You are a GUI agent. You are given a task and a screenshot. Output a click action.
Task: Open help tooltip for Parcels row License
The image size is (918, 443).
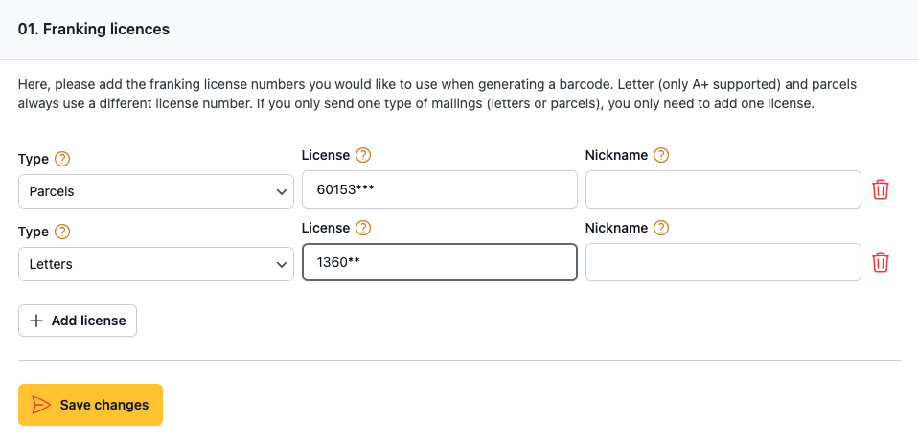coord(363,155)
